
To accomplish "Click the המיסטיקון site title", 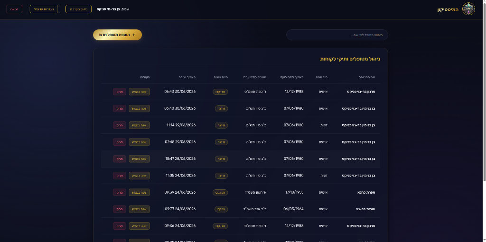I will pos(448,9).
